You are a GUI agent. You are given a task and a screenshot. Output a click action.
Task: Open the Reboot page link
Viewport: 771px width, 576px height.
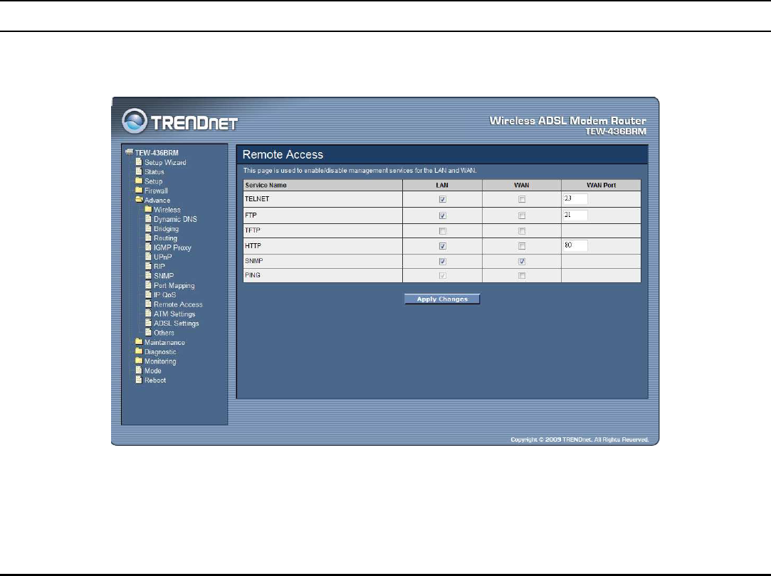tap(155, 380)
